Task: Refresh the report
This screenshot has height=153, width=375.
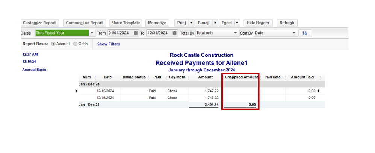Action: coord(287,23)
